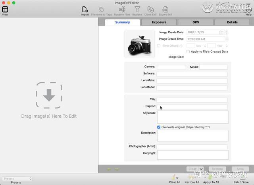Image resolution: width=254 pixels, height=185 pixels.
Task: Click the Save button
Action: (240, 169)
